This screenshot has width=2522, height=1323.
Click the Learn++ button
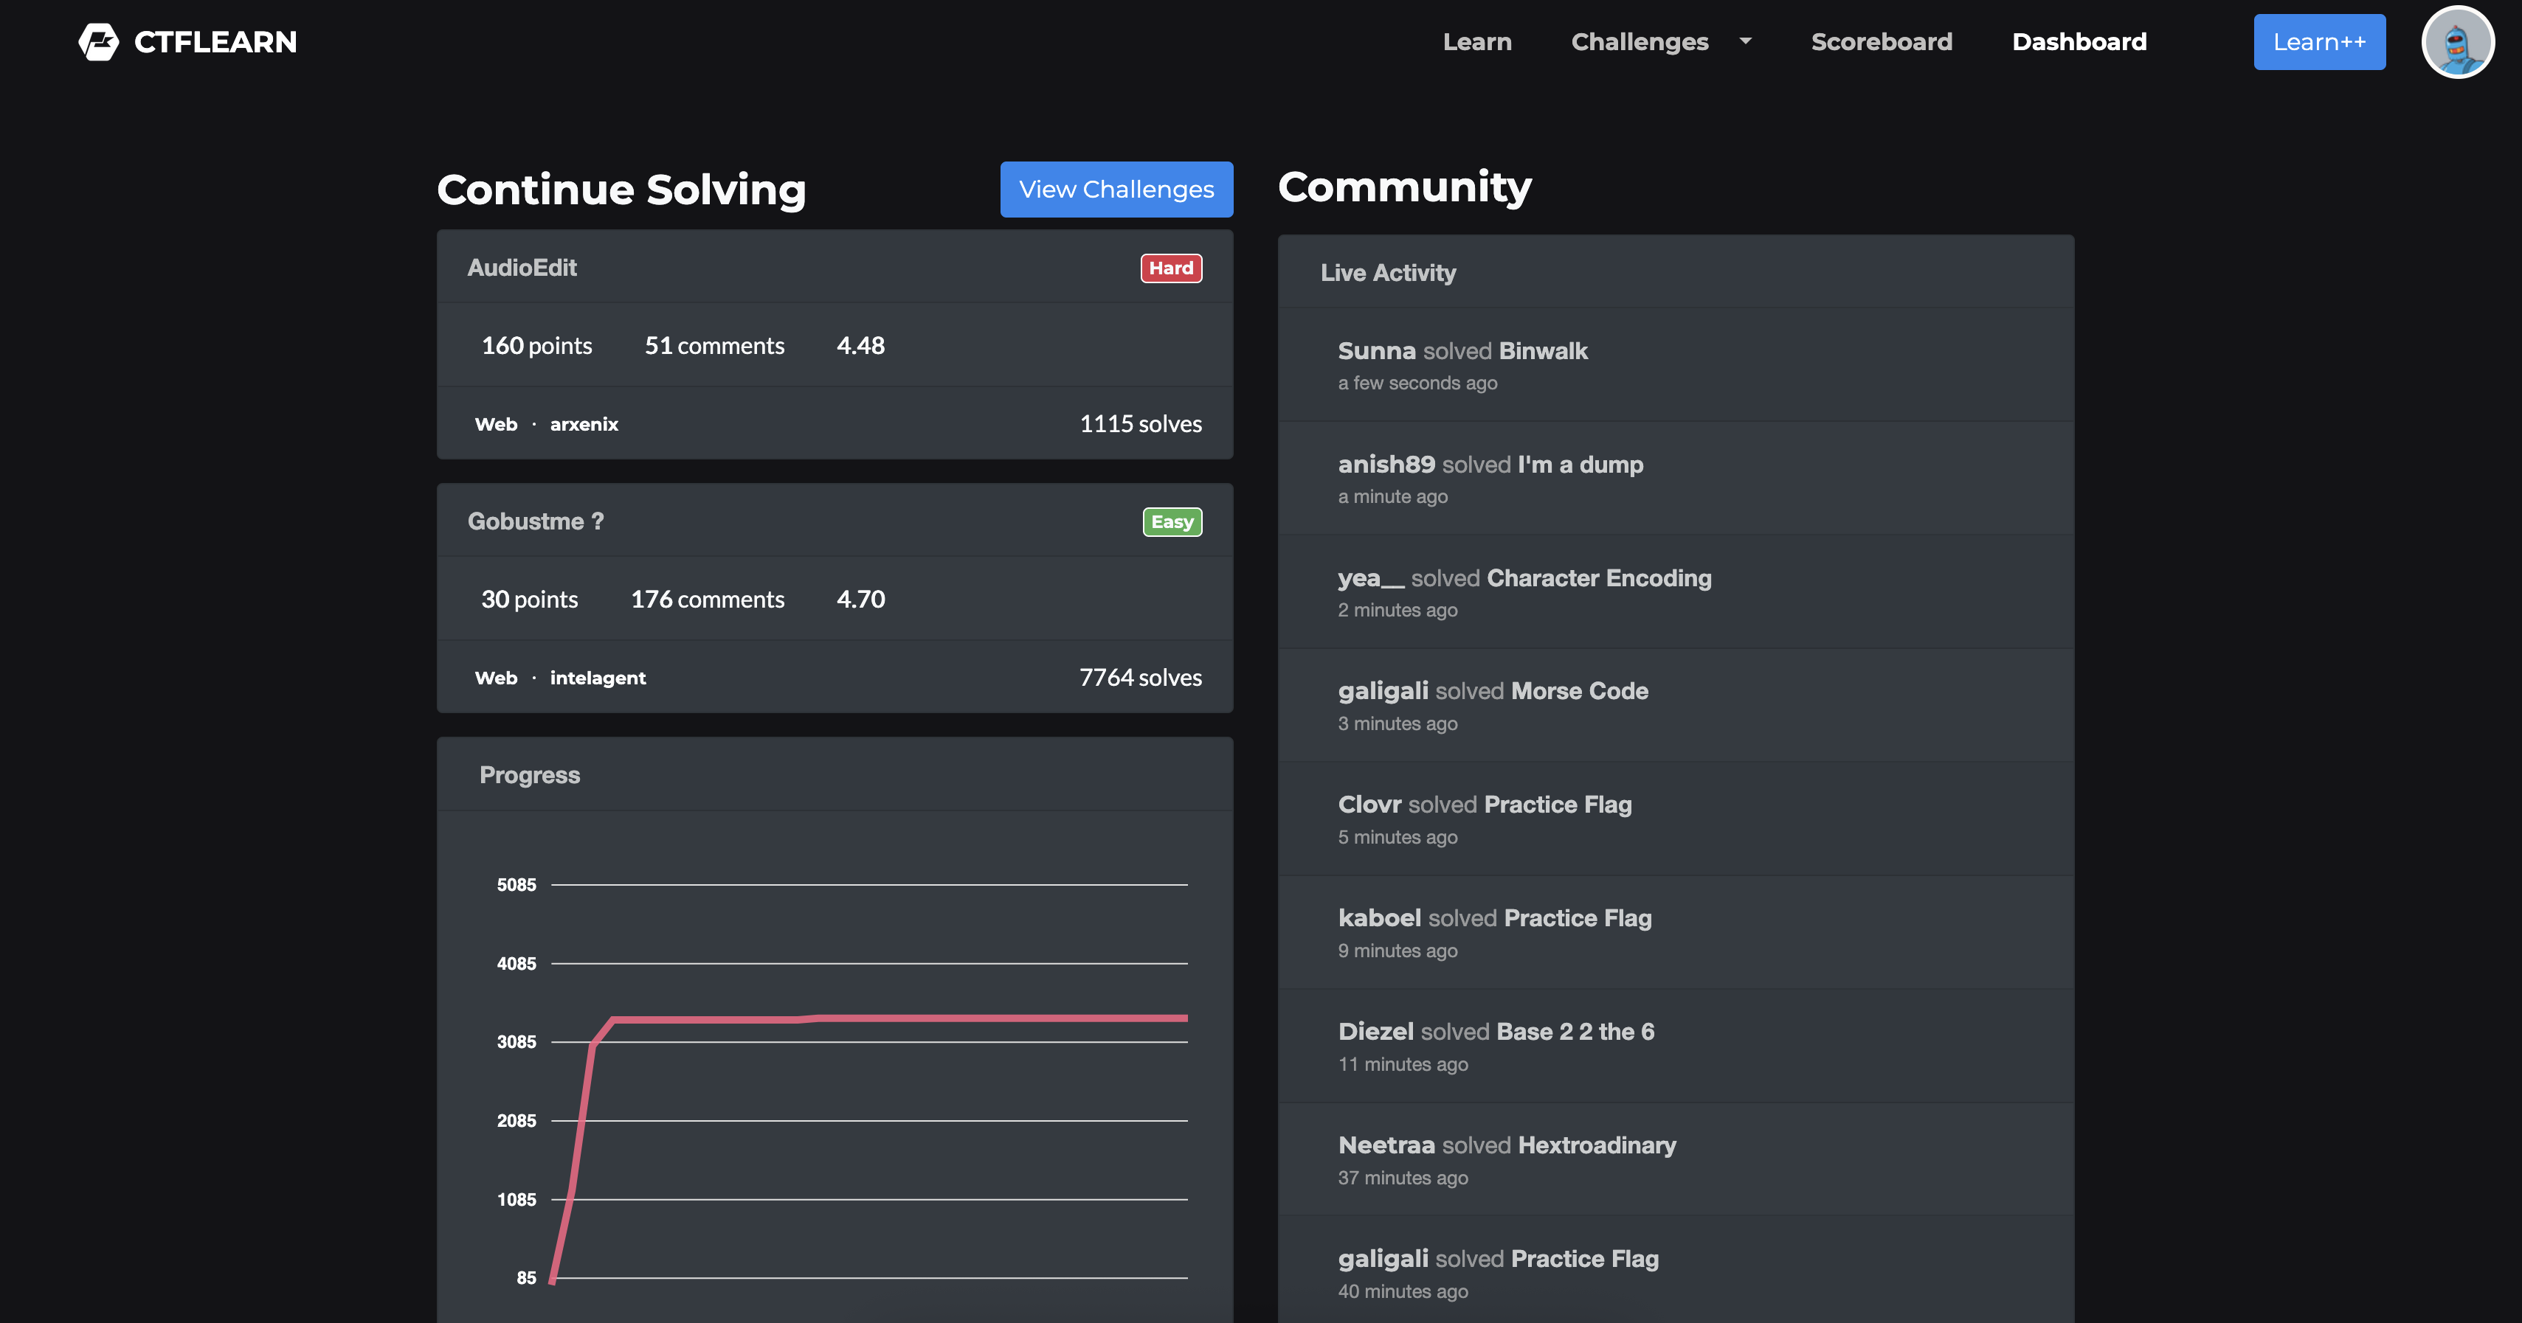point(2318,42)
